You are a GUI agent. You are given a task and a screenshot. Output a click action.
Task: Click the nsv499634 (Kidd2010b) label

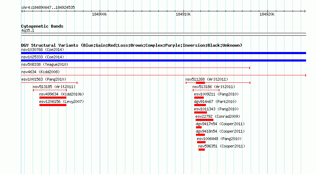[x=61, y=94]
